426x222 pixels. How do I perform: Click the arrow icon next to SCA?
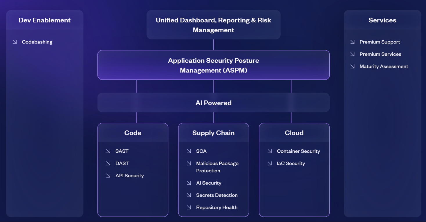click(189, 151)
